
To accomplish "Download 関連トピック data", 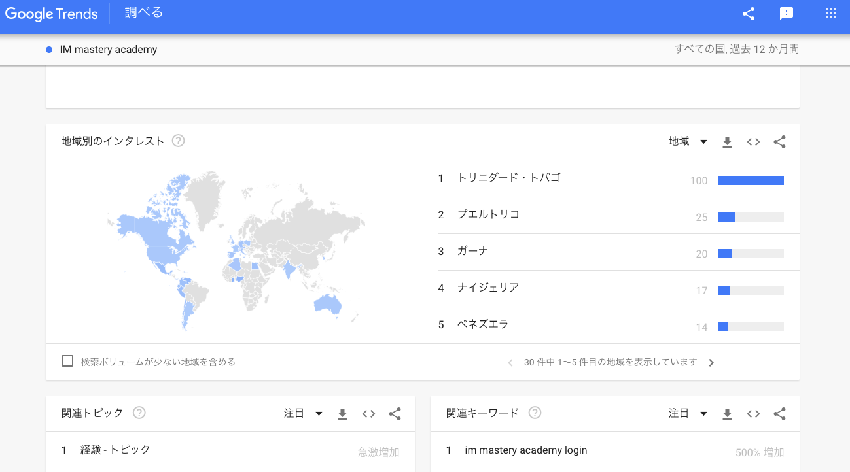I will click(x=342, y=414).
